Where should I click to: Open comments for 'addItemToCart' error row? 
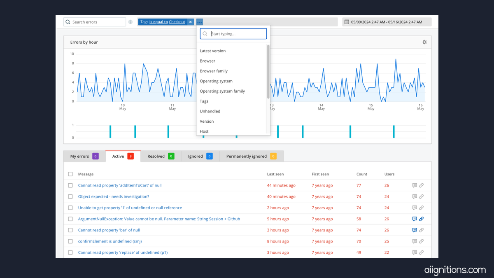(x=415, y=185)
